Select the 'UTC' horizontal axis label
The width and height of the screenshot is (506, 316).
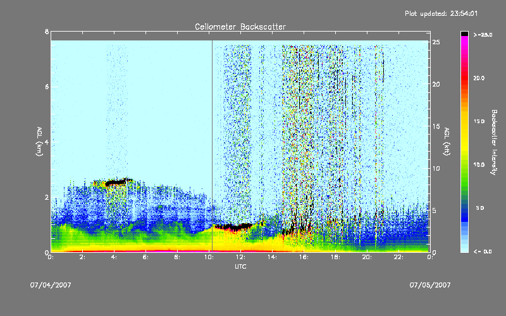(240, 267)
